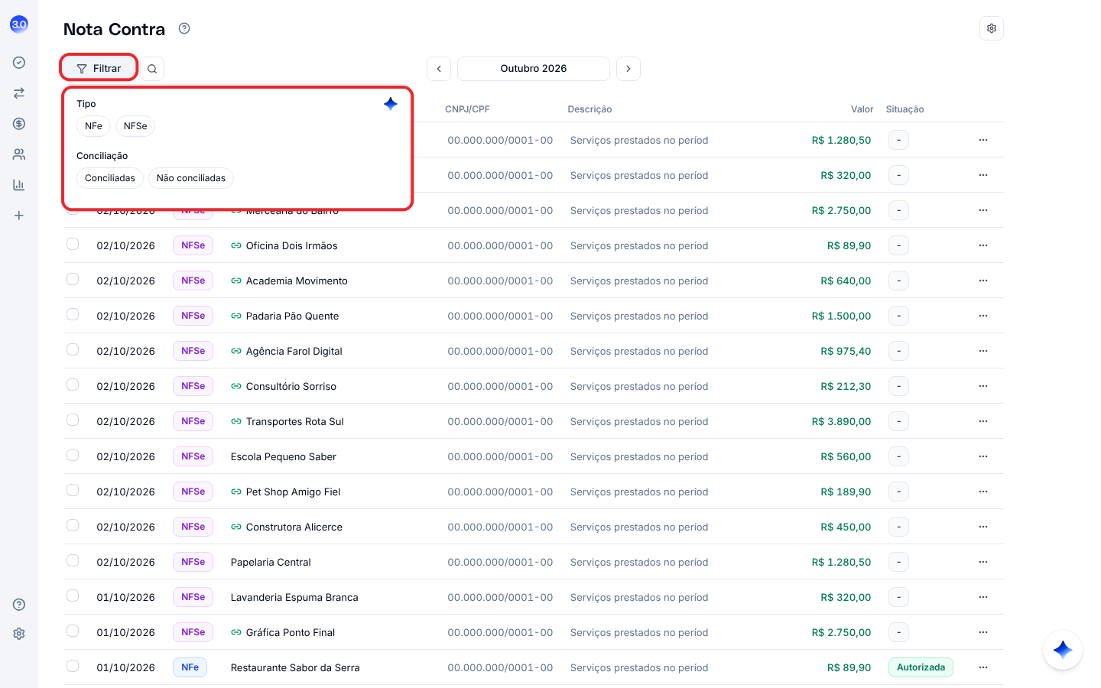The width and height of the screenshot is (1101, 688).
Task: Tick the Papelaria Central row checkbox
Action: click(73, 561)
